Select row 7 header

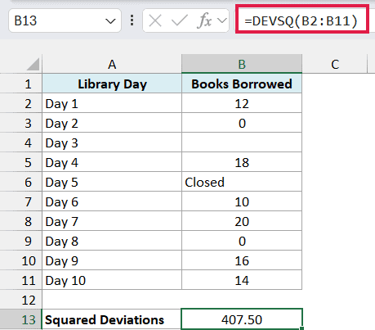coord(21,201)
